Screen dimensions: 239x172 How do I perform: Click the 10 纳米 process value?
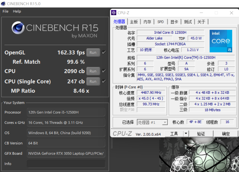tap(146, 50)
